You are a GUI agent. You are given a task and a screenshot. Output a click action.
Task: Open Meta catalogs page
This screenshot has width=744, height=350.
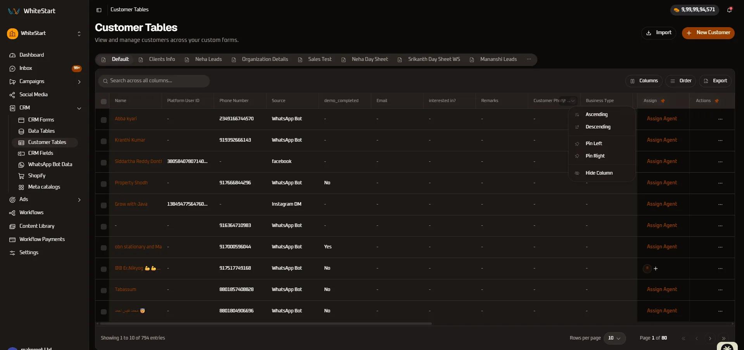(x=44, y=187)
